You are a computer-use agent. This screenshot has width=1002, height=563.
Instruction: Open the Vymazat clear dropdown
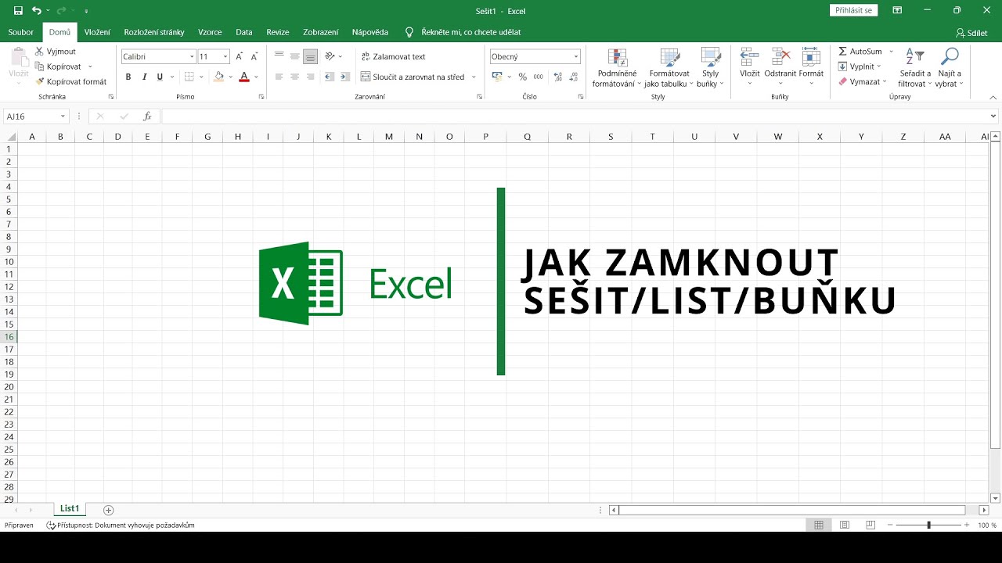[x=863, y=81]
